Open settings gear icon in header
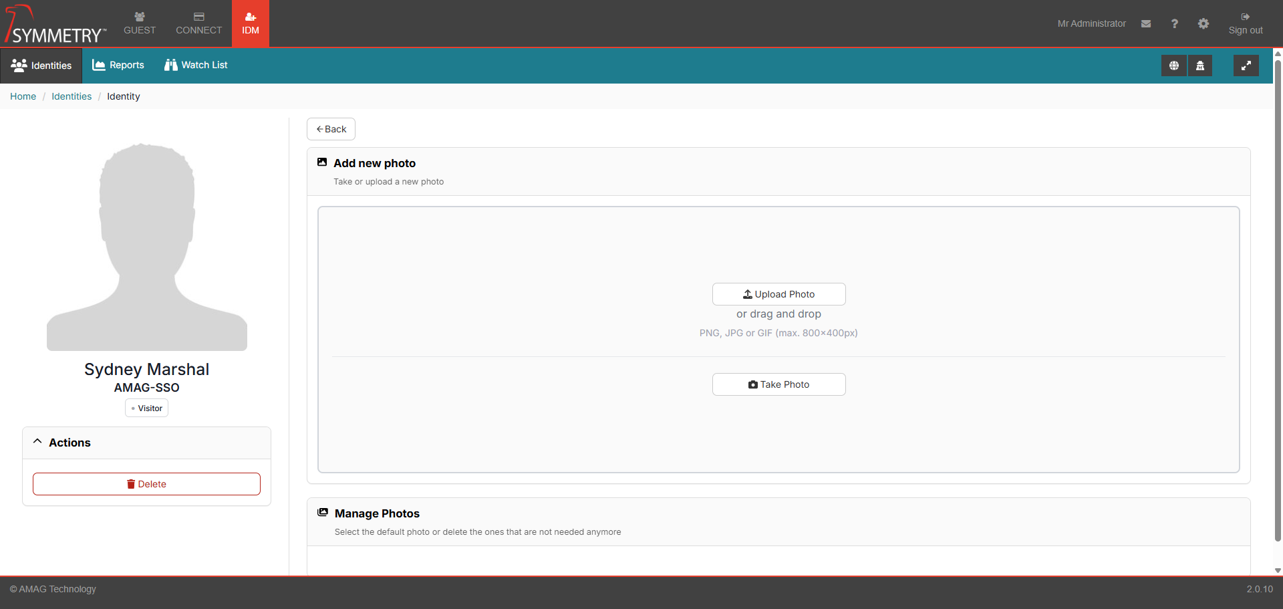 point(1203,23)
